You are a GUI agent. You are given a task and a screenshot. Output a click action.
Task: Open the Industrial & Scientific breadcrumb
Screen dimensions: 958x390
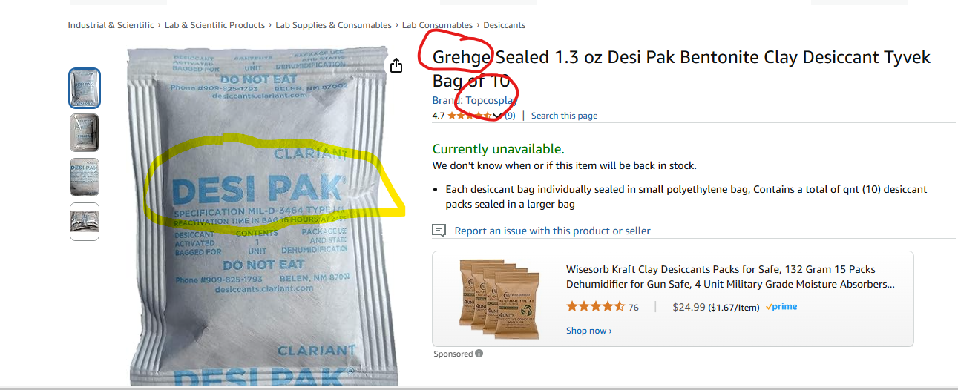(x=111, y=25)
